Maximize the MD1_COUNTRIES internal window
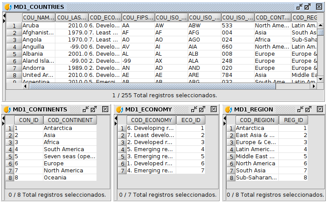 pyautogui.click(x=308, y=7)
